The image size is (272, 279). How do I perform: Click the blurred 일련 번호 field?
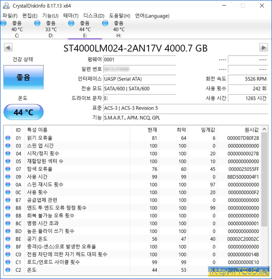click(139, 69)
